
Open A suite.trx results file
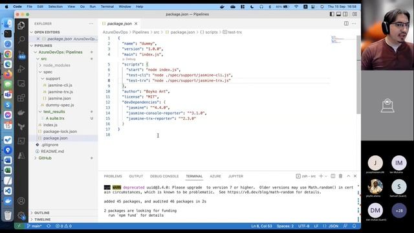point(55,118)
